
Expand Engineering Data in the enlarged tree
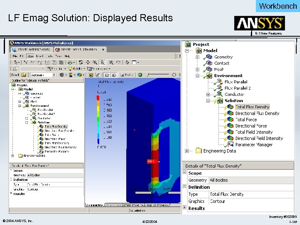[x=187, y=151]
